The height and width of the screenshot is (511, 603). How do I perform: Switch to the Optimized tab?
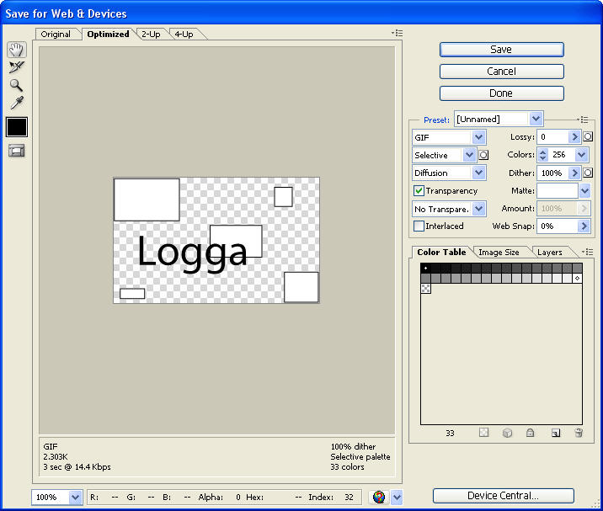pyautogui.click(x=108, y=35)
